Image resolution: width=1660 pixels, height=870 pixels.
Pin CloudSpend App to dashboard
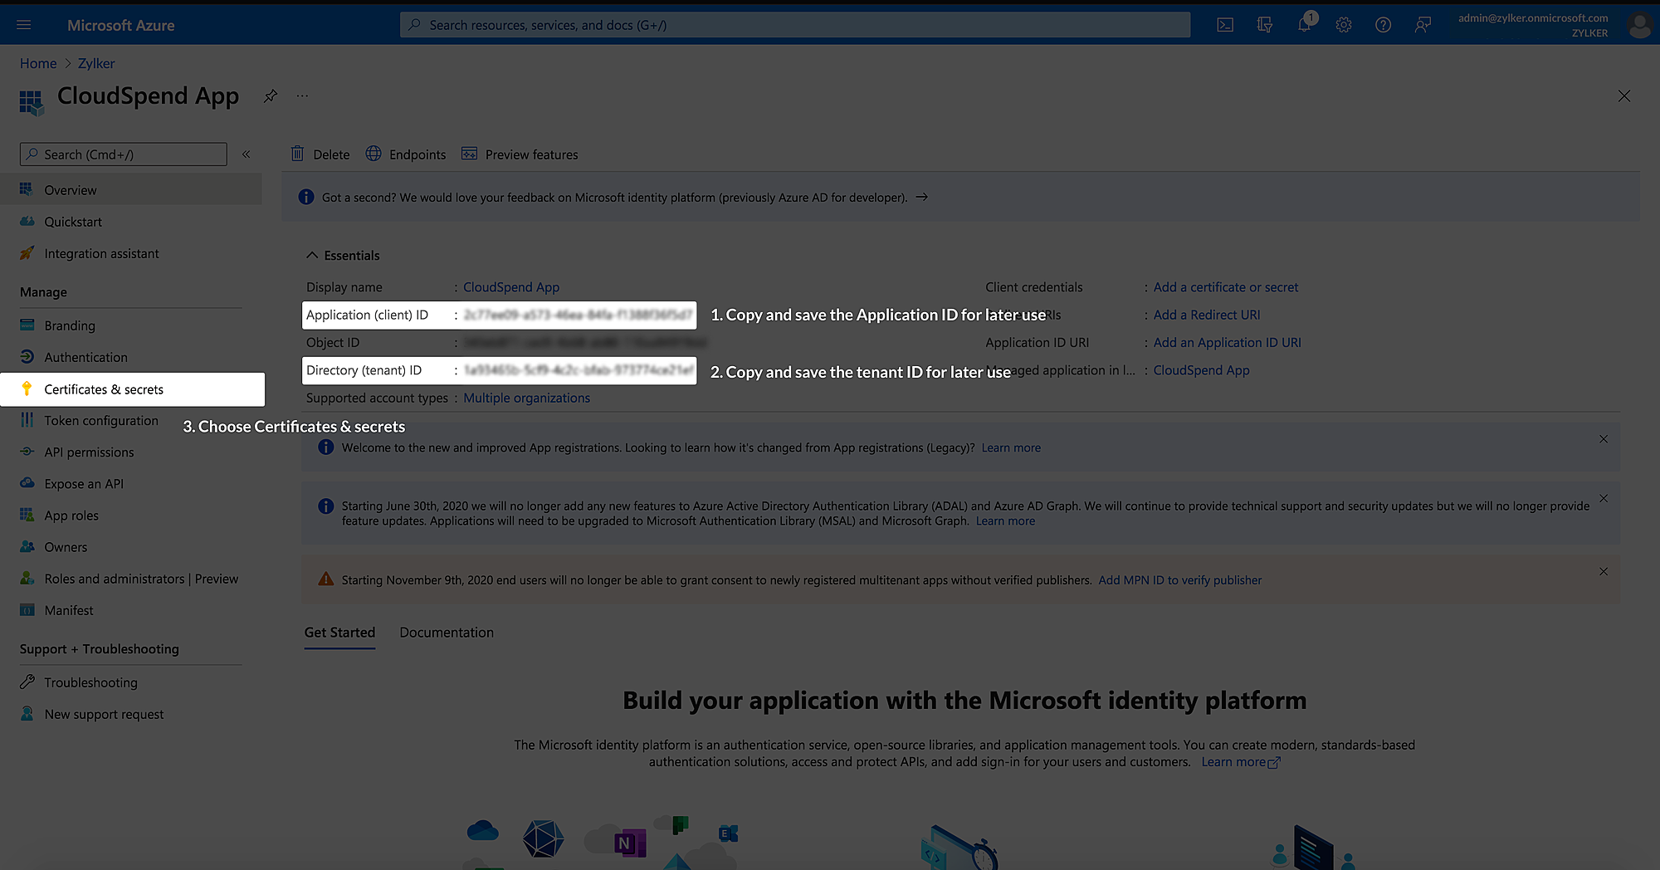click(x=270, y=95)
